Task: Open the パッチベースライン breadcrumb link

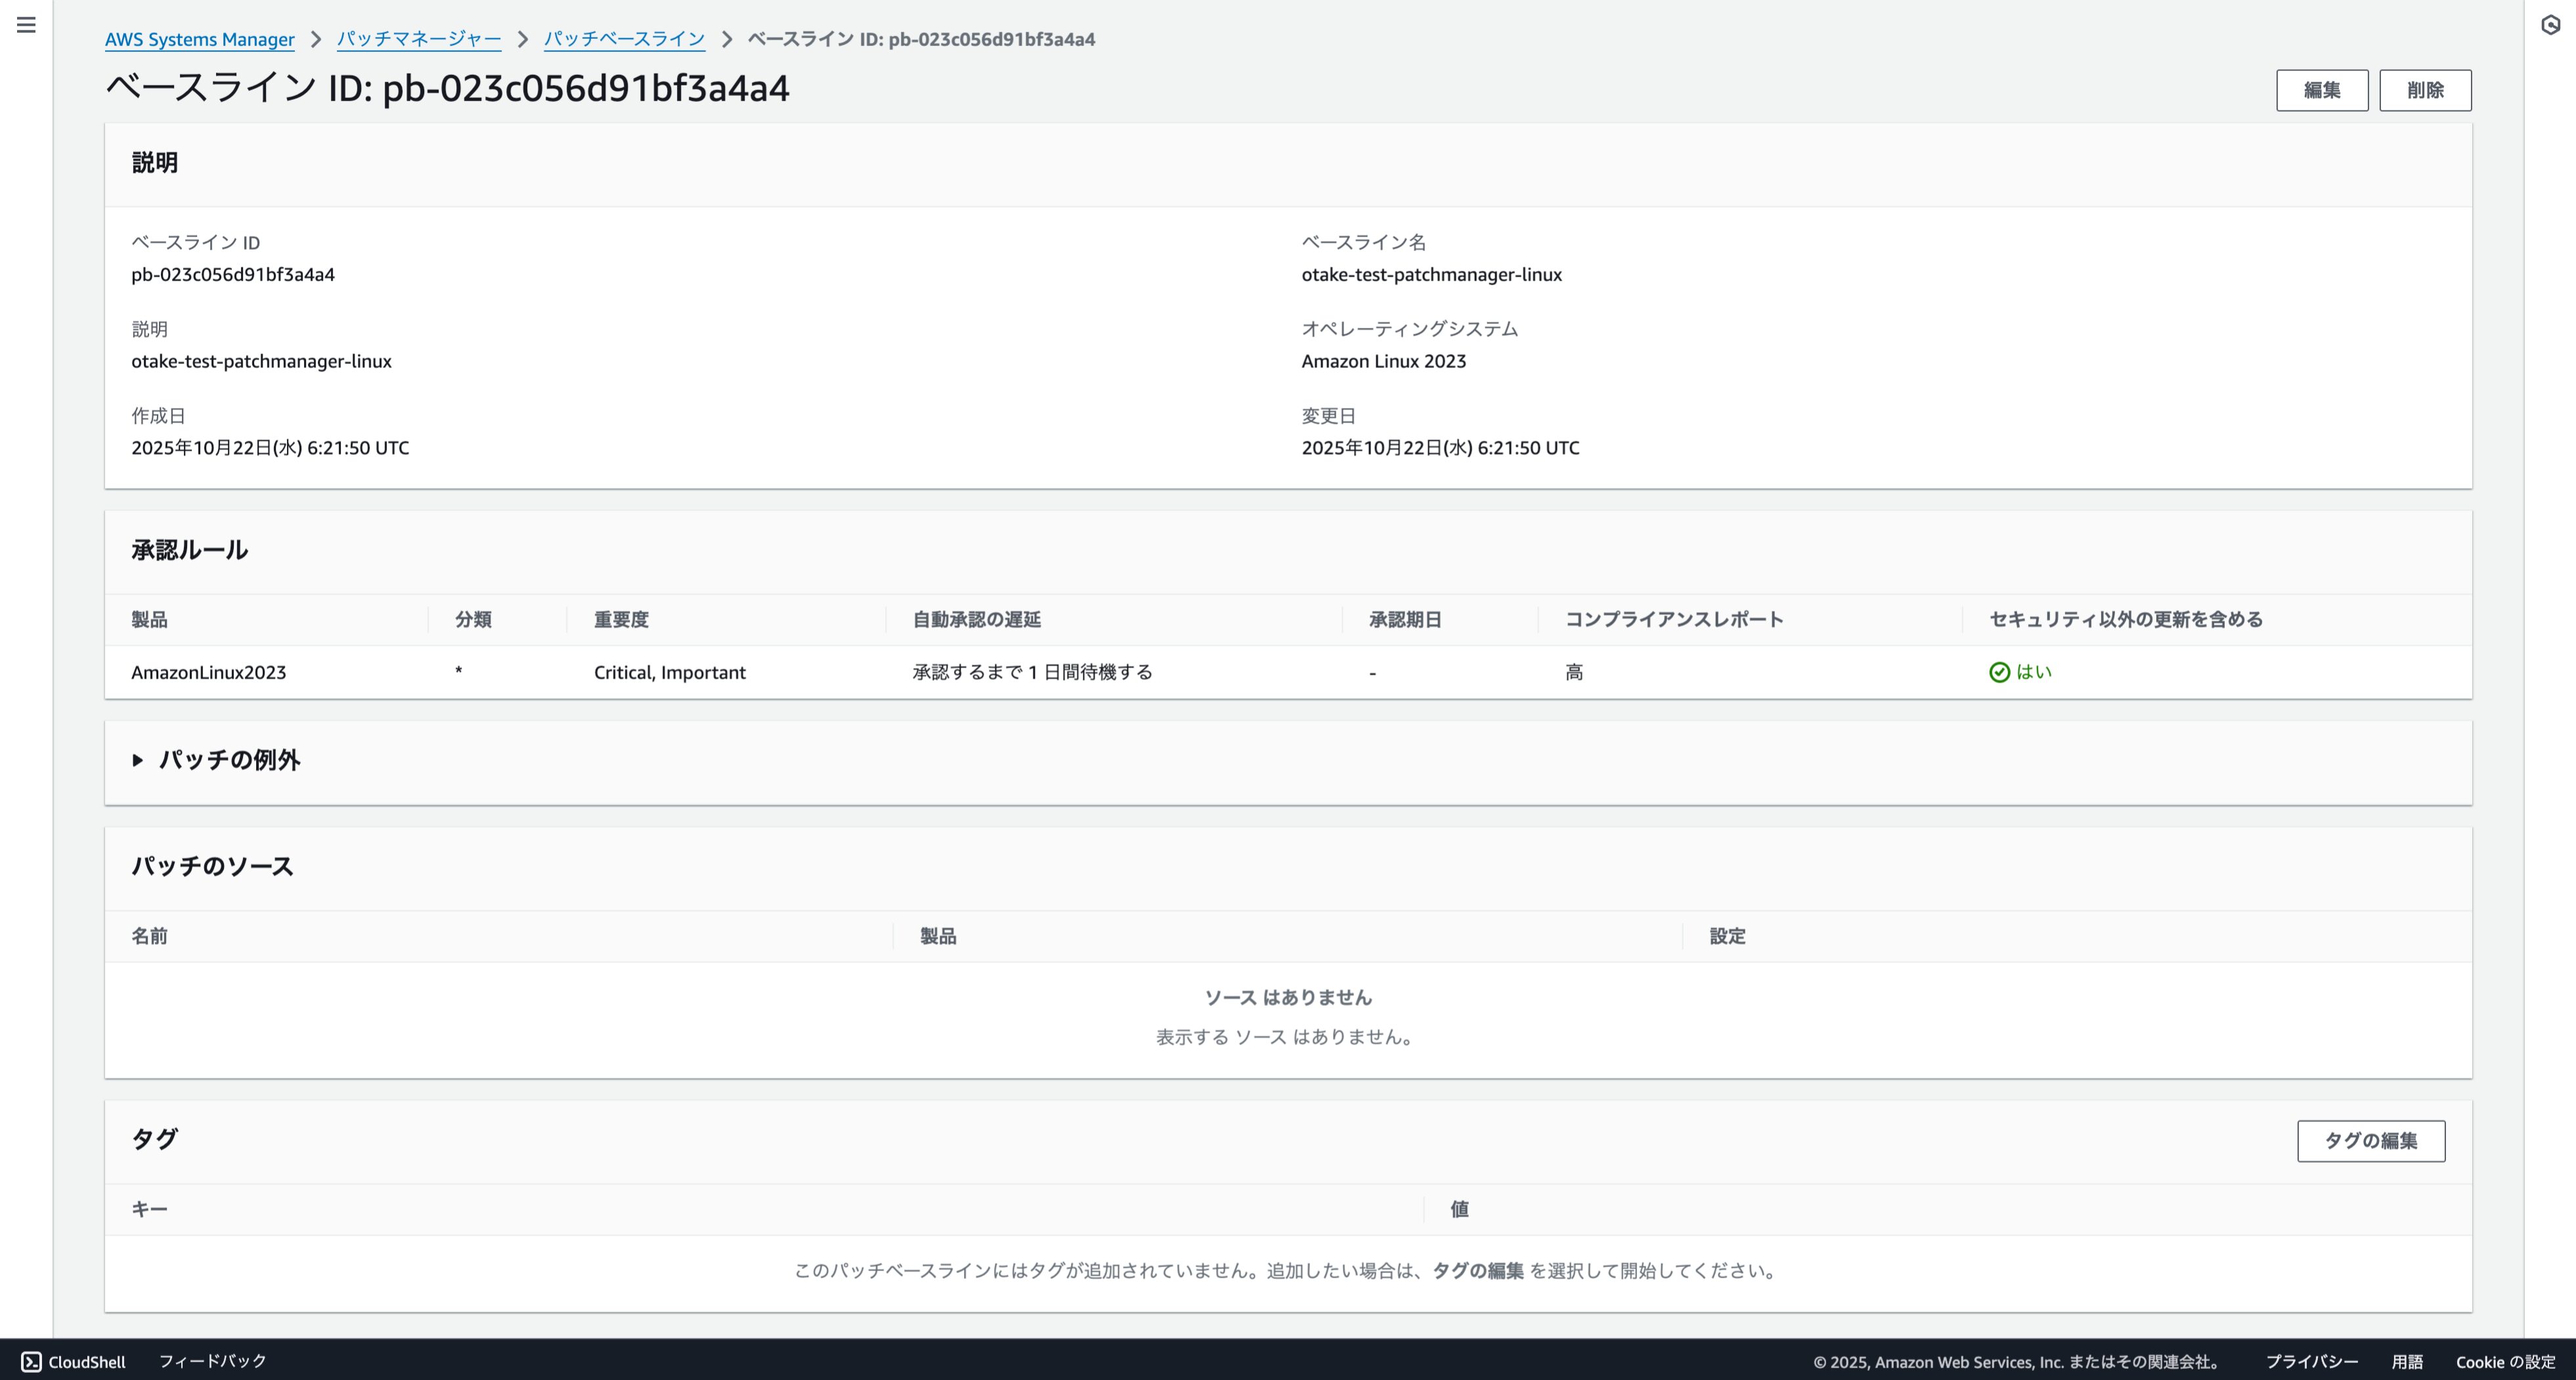Action: [624, 39]
